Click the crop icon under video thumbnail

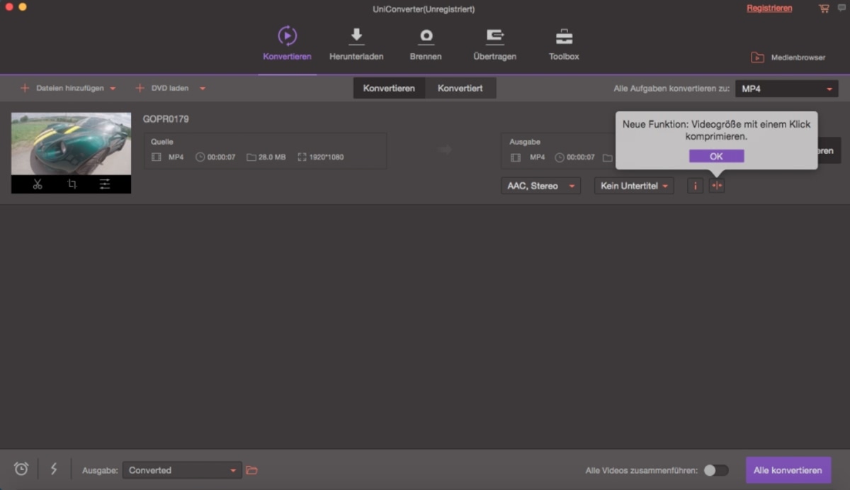pos(72,184)
